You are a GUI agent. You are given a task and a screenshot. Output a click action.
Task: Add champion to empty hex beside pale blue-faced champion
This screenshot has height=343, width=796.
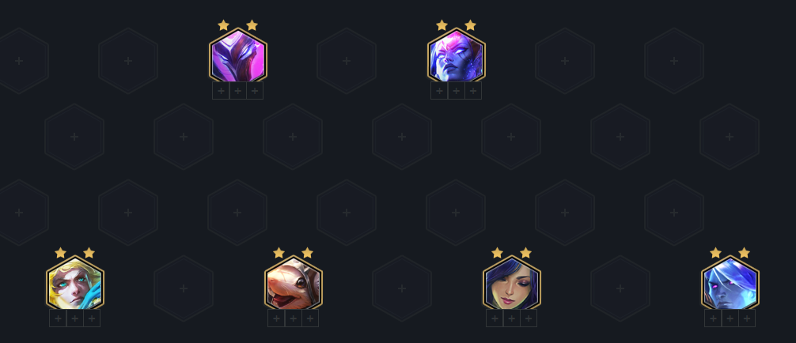click(620, 288)
